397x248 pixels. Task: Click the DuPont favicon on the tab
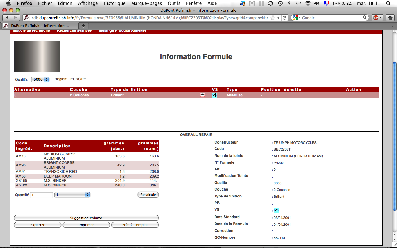click(x=6, y=26)
